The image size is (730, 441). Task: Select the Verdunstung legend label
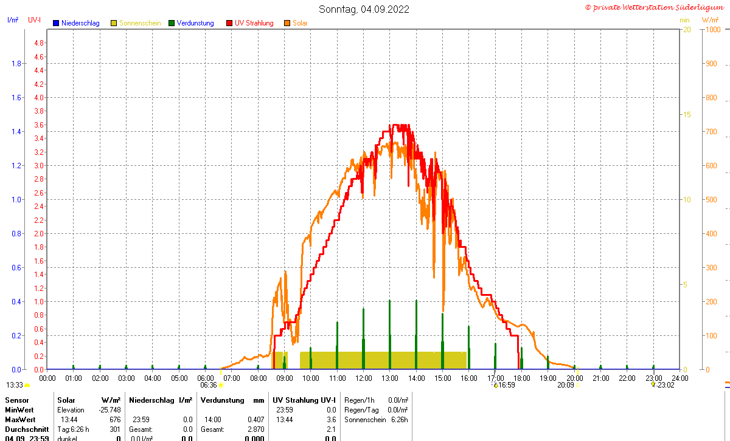click(x=195, y=23)
